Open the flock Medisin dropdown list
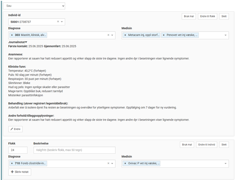The image size is (235, 180). point(226,163)
